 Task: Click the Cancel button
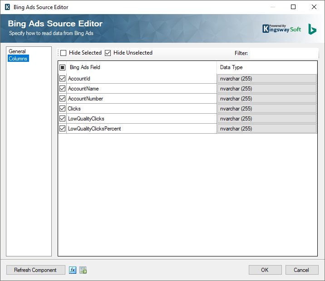pos(302,270)
